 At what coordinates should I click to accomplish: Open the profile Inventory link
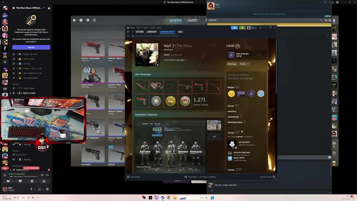pos(232,111)
